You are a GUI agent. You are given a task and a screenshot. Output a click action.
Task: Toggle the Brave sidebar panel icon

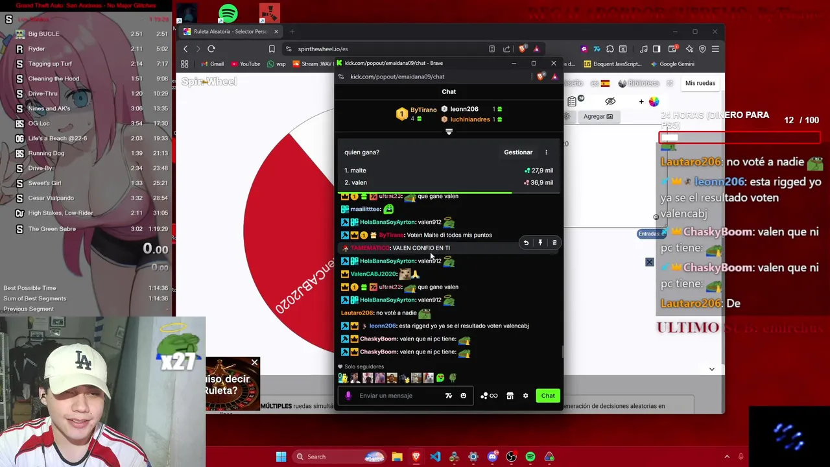point(656,49)
